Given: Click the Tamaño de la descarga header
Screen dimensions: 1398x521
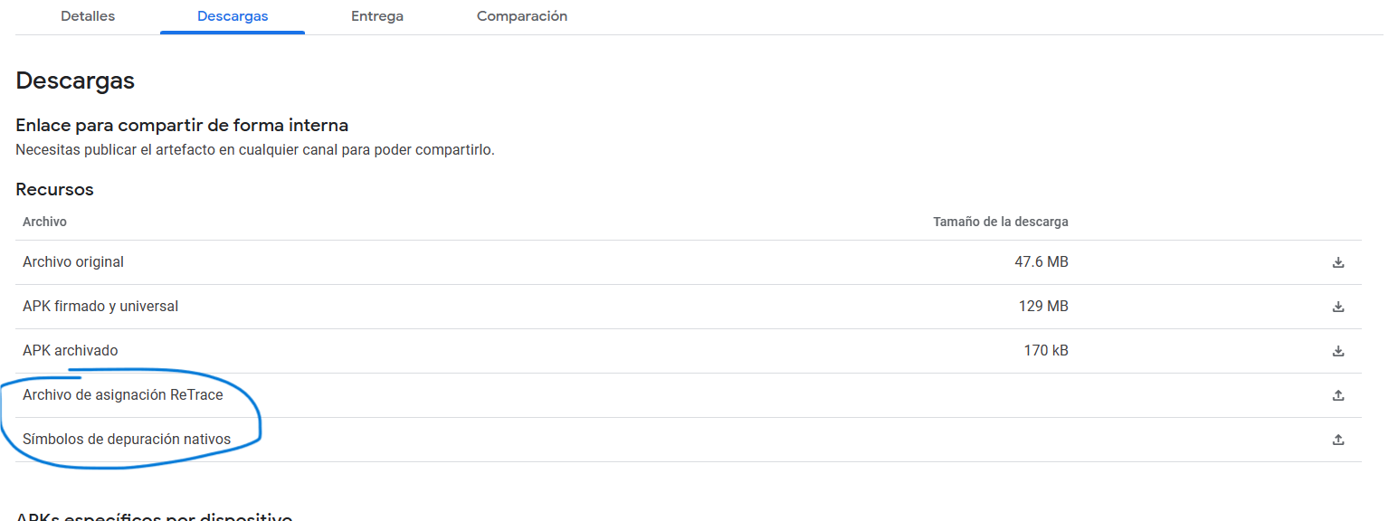Looking at the screenshot, I should click(x=1001, y=222).
